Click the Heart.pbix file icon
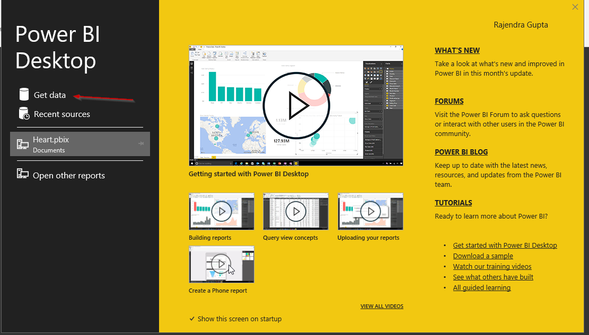The height and width of the screenshot is (335, 589). (23, 144)
